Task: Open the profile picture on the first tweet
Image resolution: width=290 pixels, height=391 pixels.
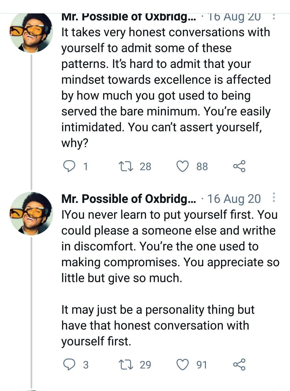Action: (31, 32)
